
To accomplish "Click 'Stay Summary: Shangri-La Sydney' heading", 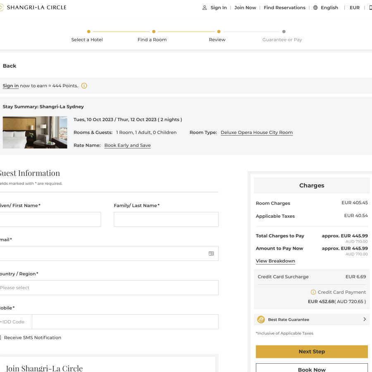I will (x=43, y=107).
